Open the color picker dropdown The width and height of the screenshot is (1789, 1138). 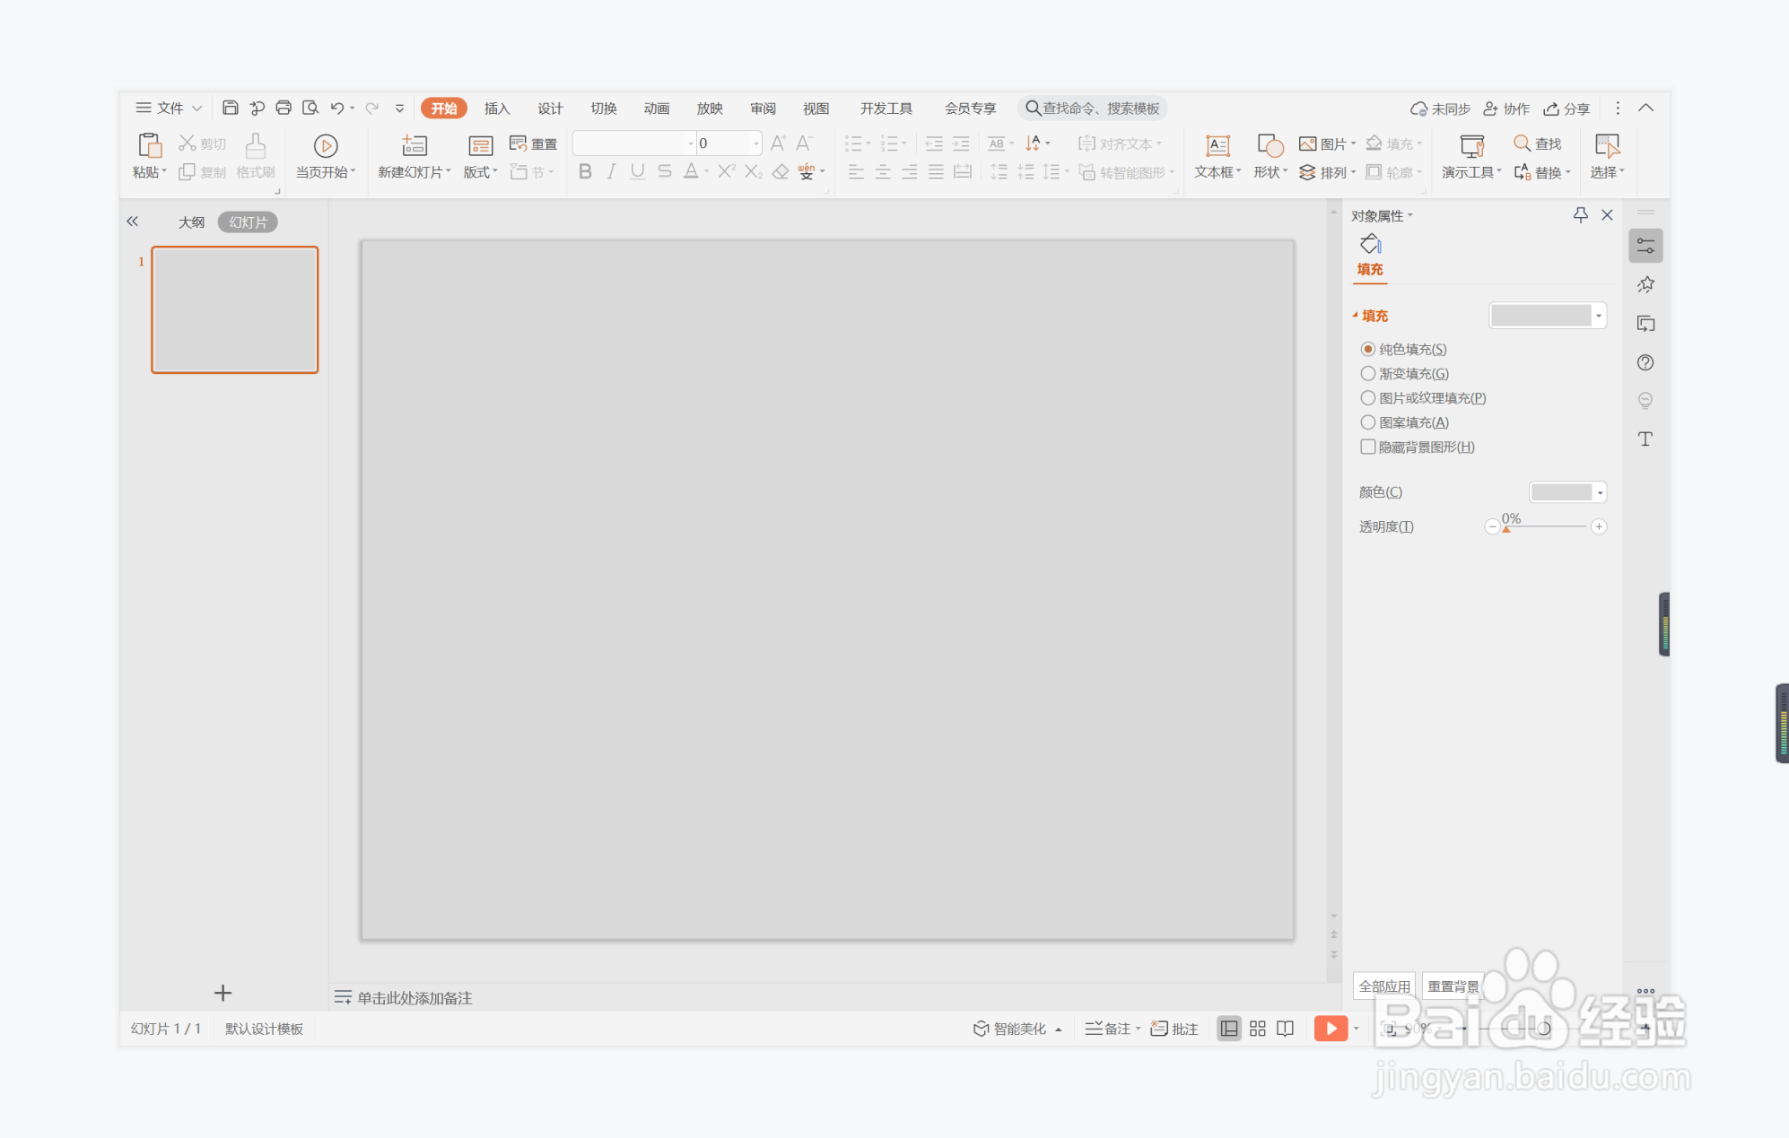1599,492
